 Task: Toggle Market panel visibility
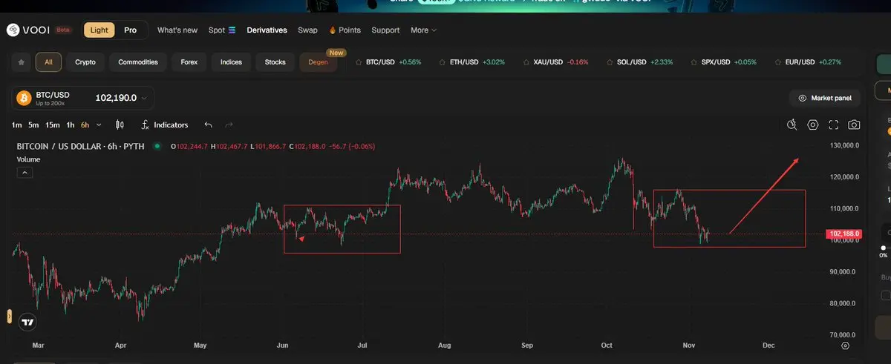click(x=825, y=98)
